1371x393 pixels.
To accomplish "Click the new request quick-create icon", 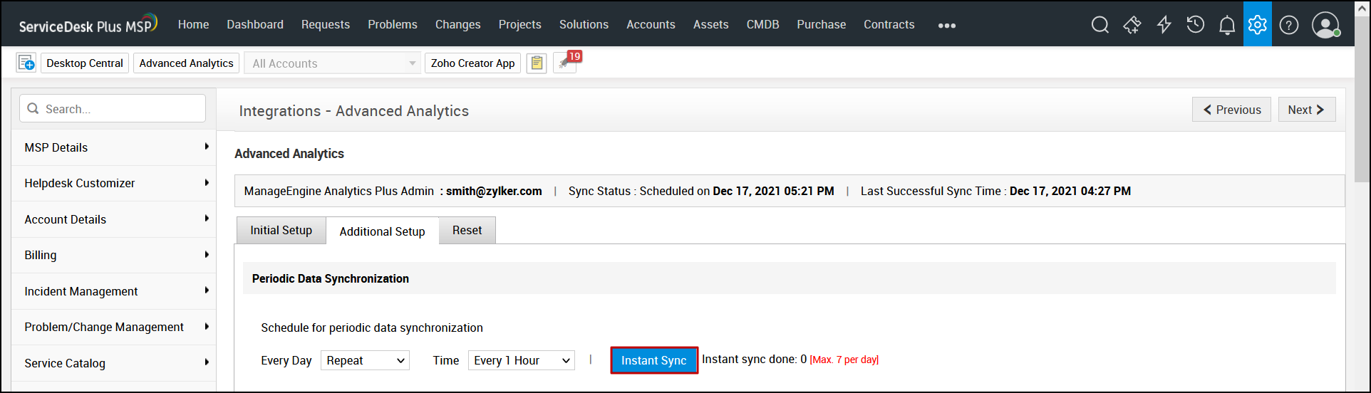I will coord(26,63).
